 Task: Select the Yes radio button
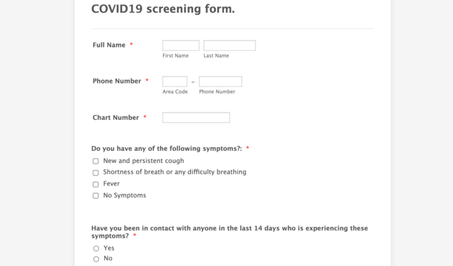(x=96, y=249)
